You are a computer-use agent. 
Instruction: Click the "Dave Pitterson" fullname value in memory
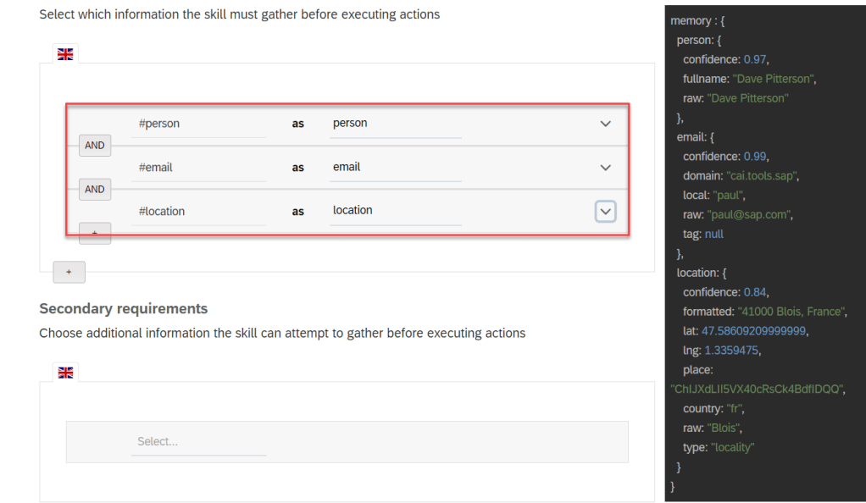[x=774, y=79]
